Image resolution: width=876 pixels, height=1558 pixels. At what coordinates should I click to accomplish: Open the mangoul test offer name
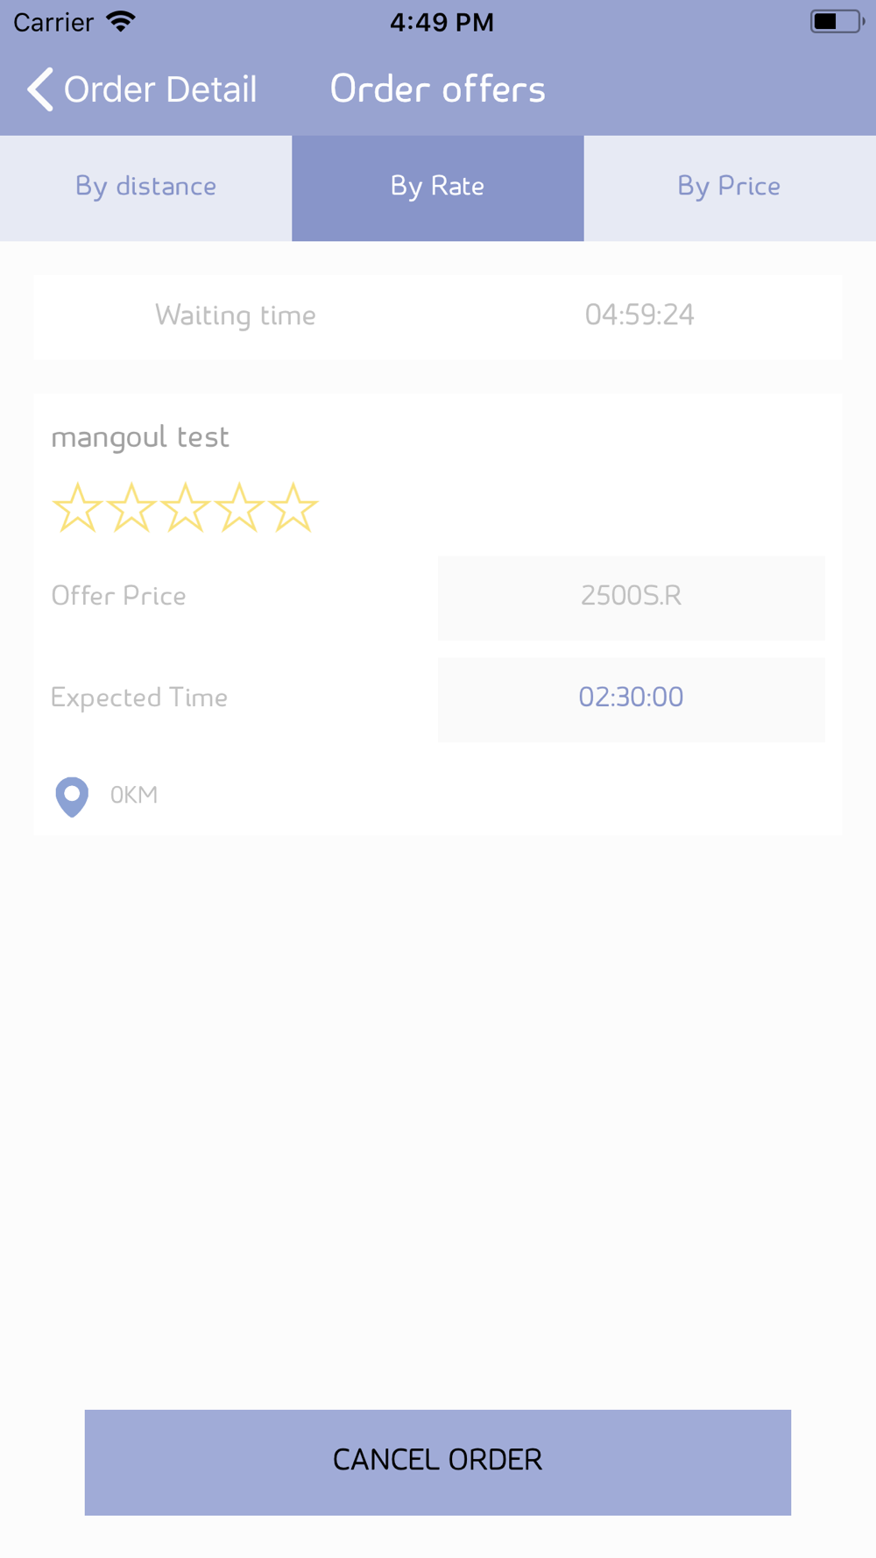click(140, 436)
